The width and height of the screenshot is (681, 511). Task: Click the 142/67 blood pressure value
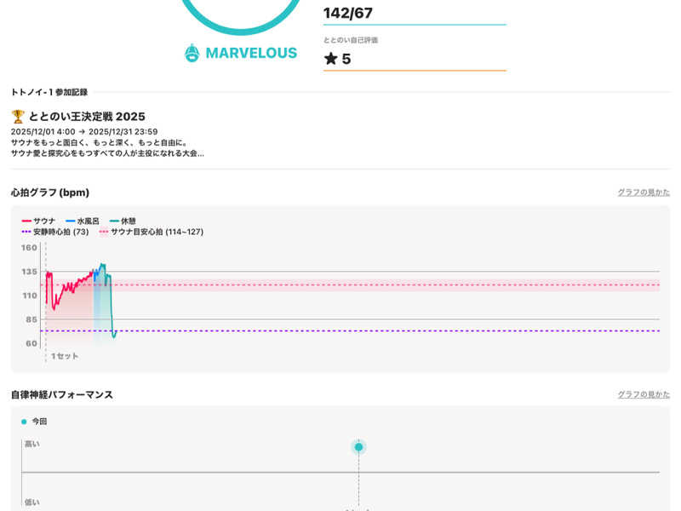348,13
